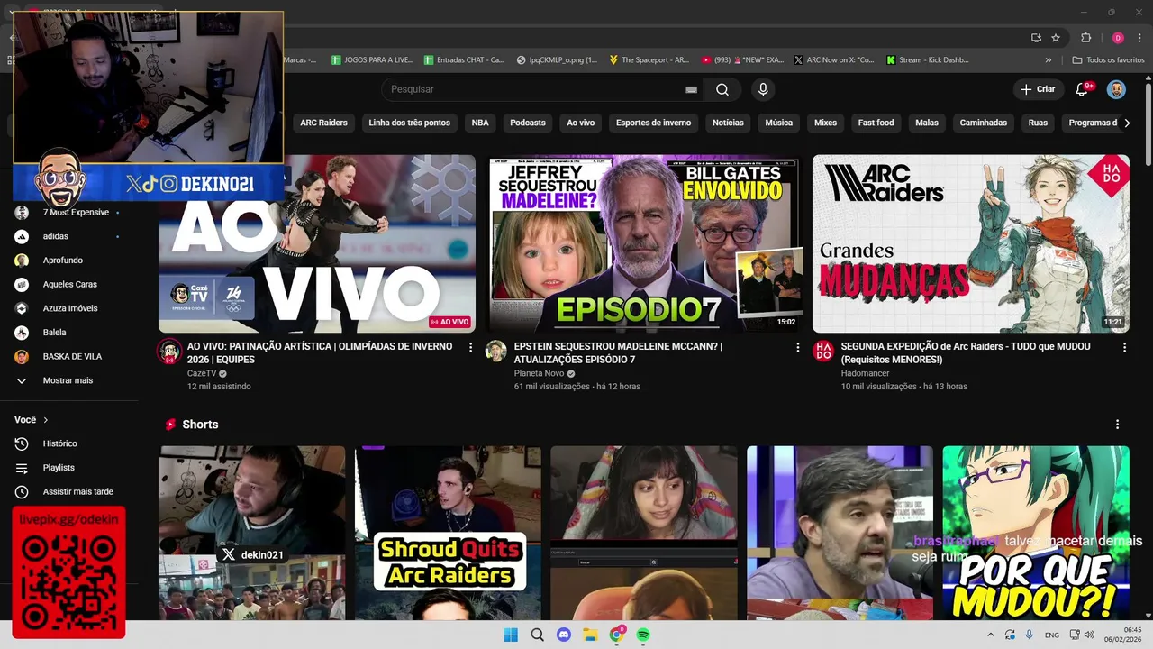The width and height of the screenshot is (1153, 649).
Task: Open the Stream - Kick Dashboard bookmark
Action: [928, 60]
